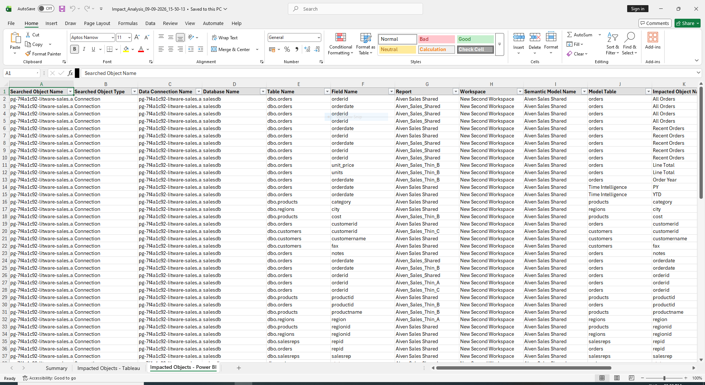Click the Share button
The height and width of the screenshot is (385, 705).
coord(687,23)
